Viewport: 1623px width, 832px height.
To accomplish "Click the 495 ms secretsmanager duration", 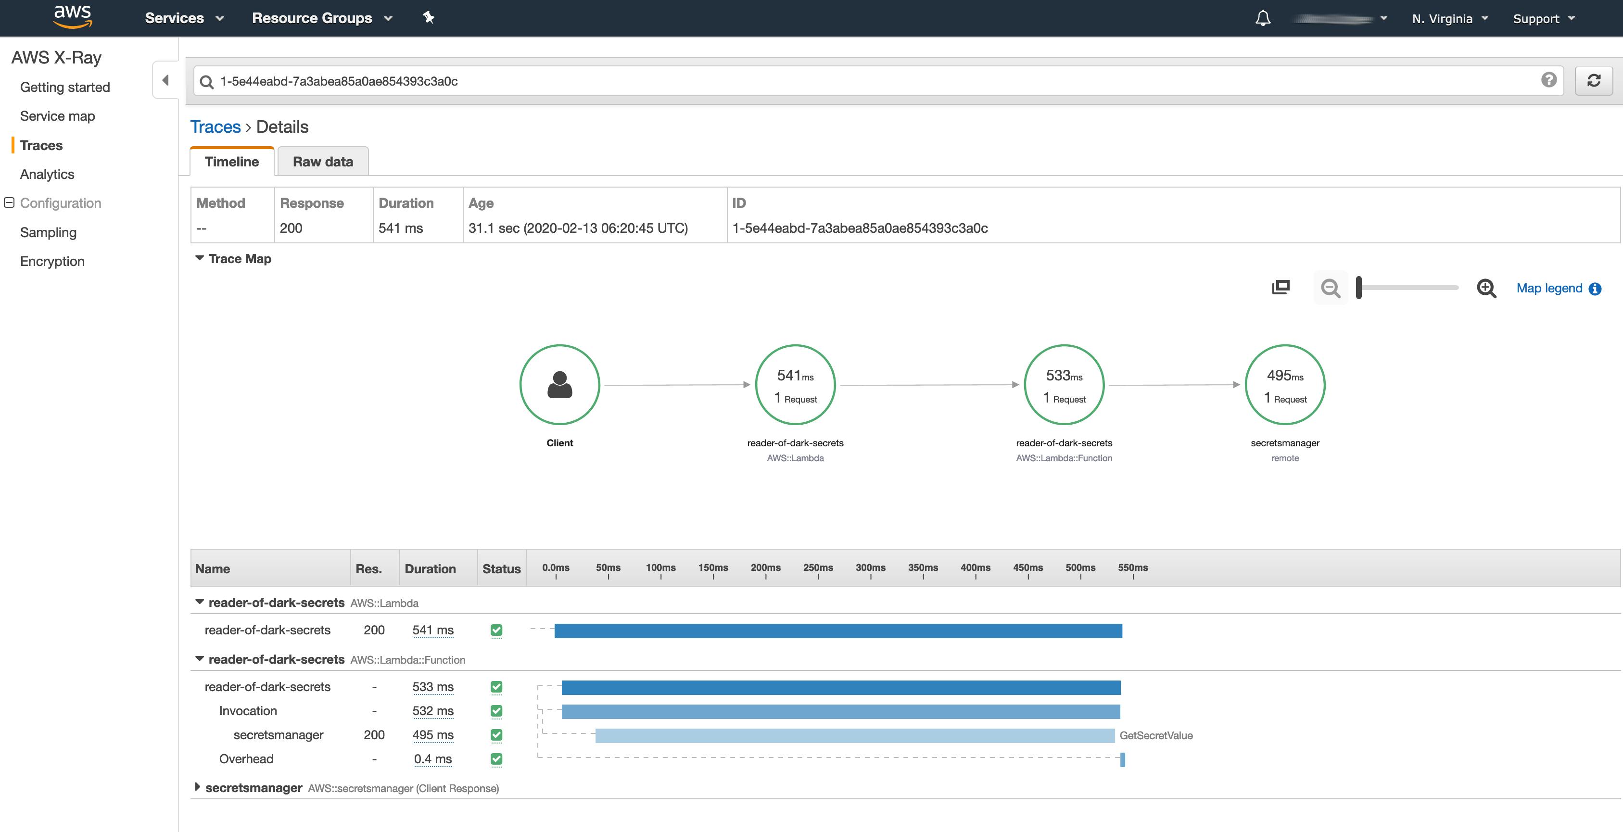I will click(x=433, y=734).
